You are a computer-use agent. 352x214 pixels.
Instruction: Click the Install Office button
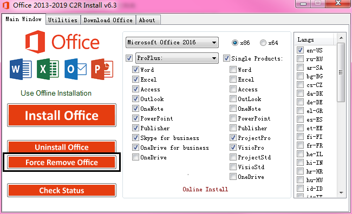[x=62, y=115]
